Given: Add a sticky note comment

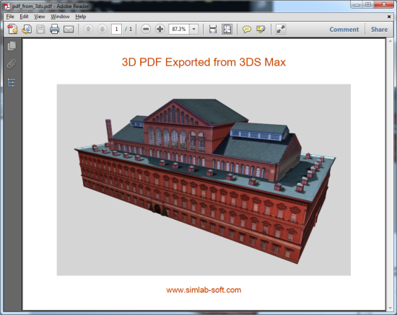Looking at the screenshot, I should point(247,30).
